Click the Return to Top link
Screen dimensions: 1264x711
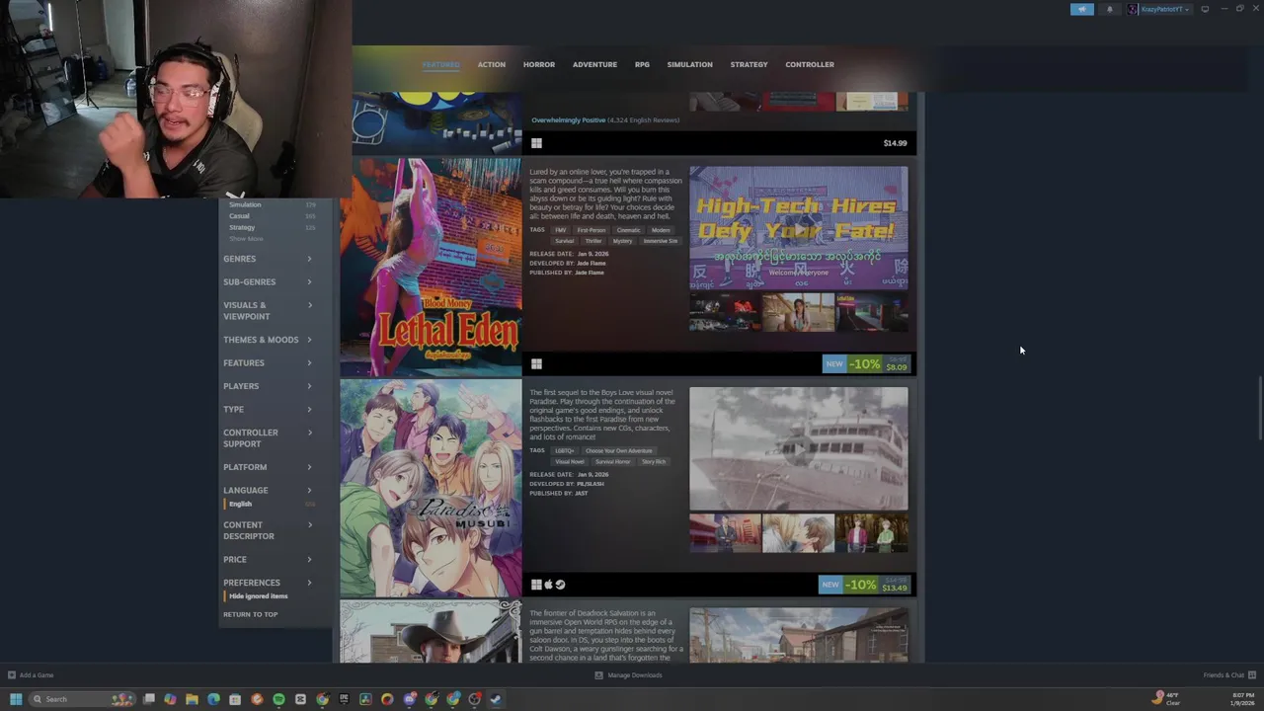(x=251, y=614)
